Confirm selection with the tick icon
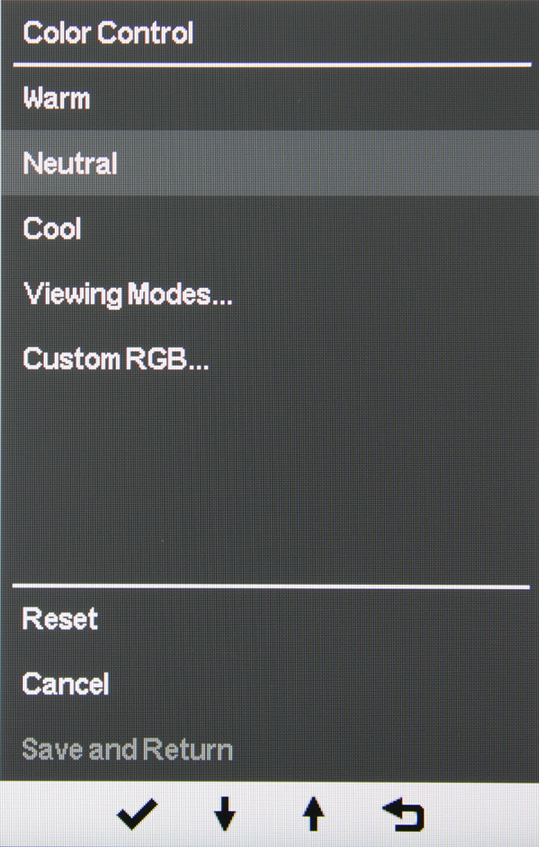This screenshot has height=847, width=539. click(137, 815)
